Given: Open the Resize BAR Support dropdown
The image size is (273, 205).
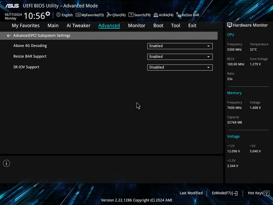Looking at the screenshot, I should click(x=180, y=57).
